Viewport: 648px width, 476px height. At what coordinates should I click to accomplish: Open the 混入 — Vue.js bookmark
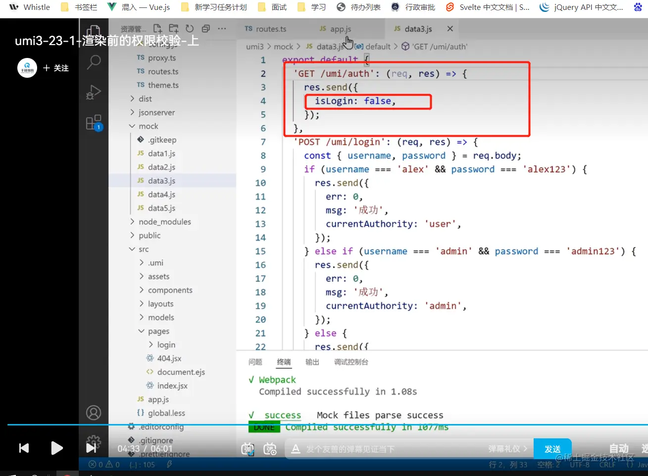pos(139,7)
